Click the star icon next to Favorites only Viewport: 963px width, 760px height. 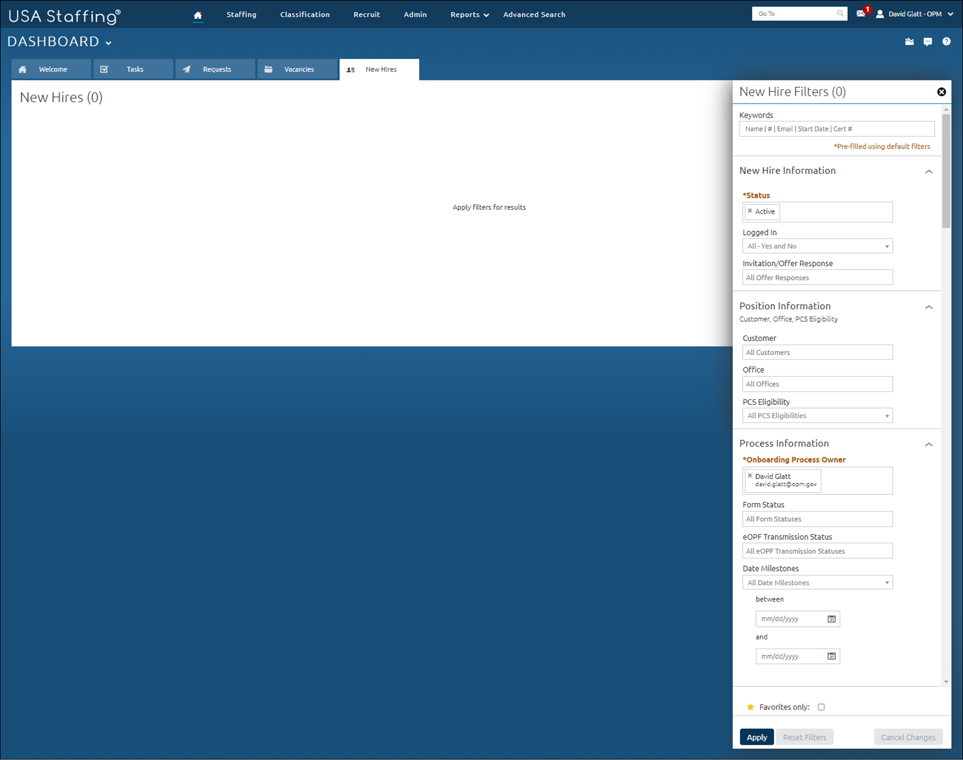tap(750, 706)
